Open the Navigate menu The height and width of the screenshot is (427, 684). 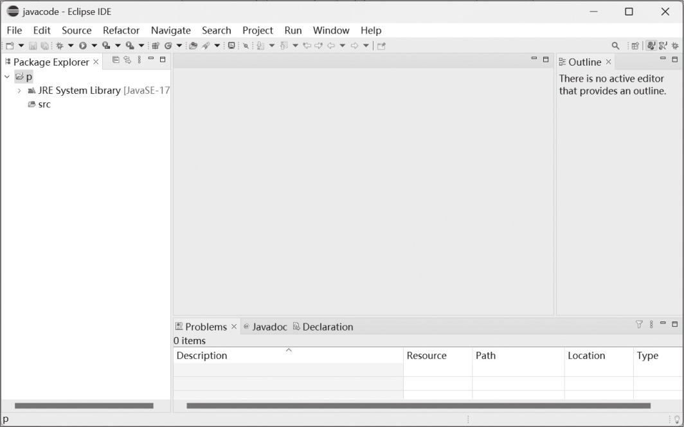(170, 30)
